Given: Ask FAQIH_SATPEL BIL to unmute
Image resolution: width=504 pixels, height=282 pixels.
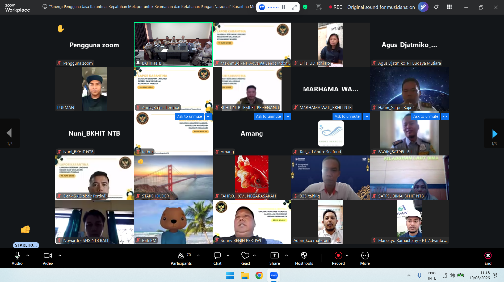Looking at the screenshot, I should [426, 116].
